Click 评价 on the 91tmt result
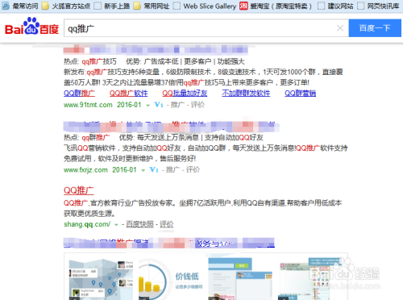403x300 pixels. 197,105
